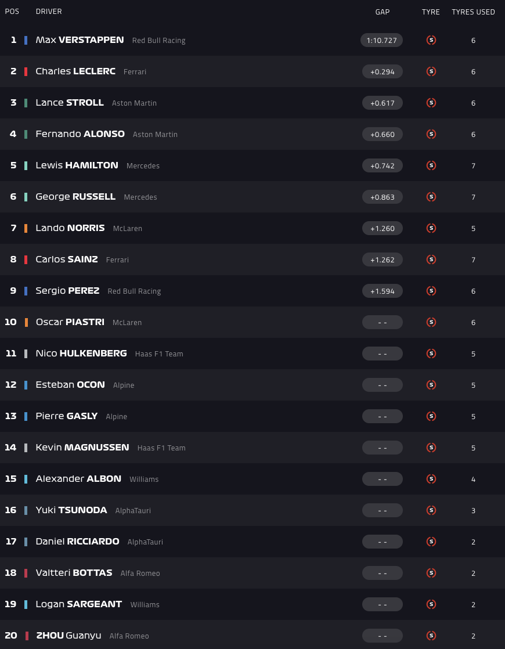
Task: Click the soft tyre icon in Hamilton's row
Action: point(431,165)
